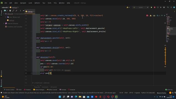Screen dimensions: 176x99
Task: Click the 4 spaces indent widget
Action: (137, 93)
